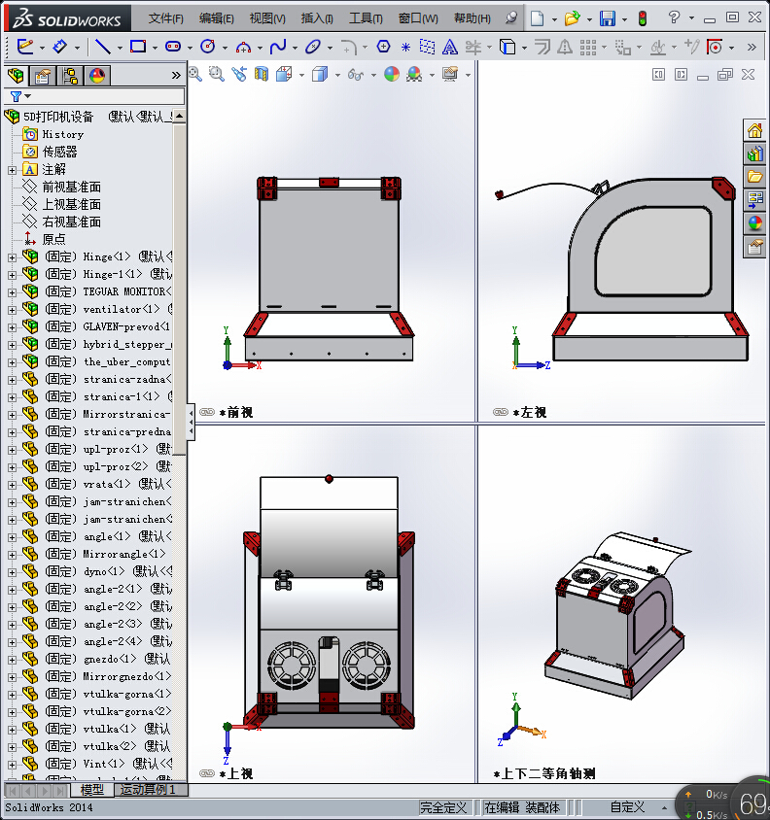Open the Save options dropdown arrow
The height and width of the screenshot is (820, 770).
click(624, 19)
